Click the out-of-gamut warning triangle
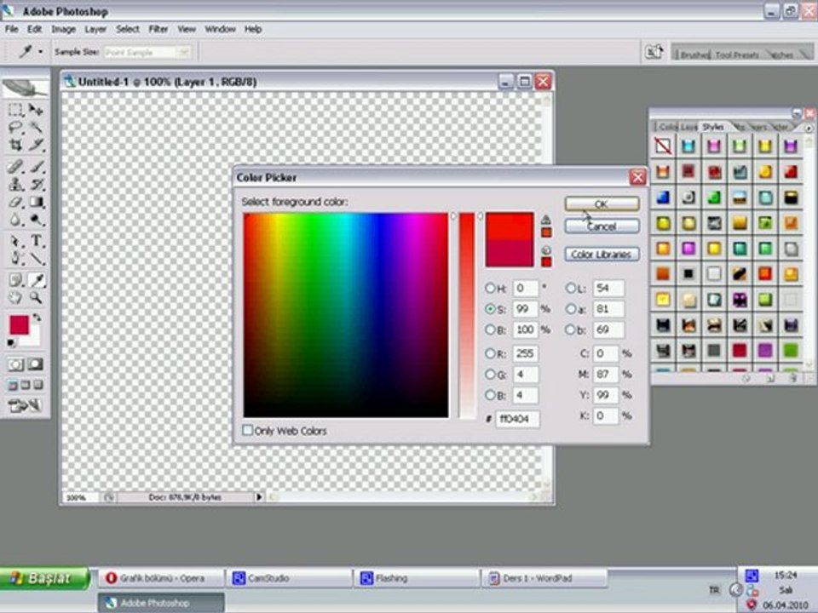 click(x=545, y=220)
